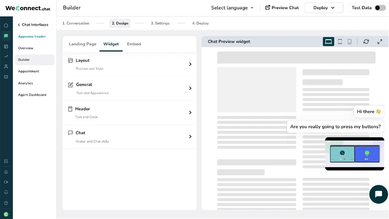Select desktop preview device icon
Image resolution: width=389 pixels, height=219 pixels.
click(x=328, y=42)
